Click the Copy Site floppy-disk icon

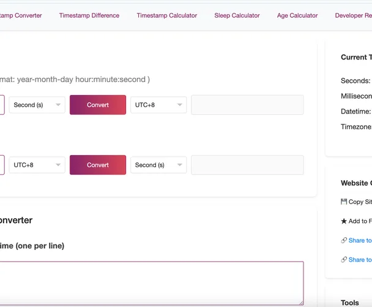pyautogui.click(x=344, y=202)
